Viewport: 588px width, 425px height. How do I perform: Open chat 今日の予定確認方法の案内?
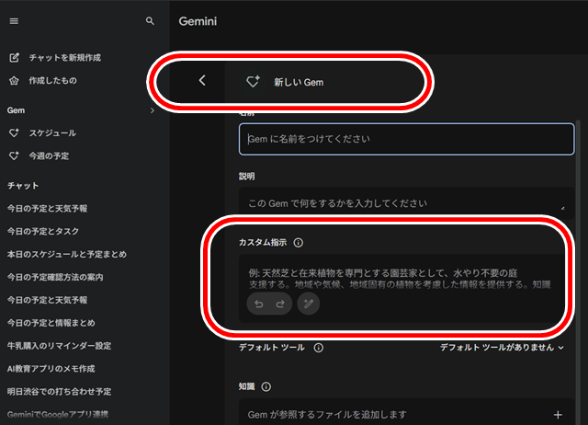(x=55, y=277)
